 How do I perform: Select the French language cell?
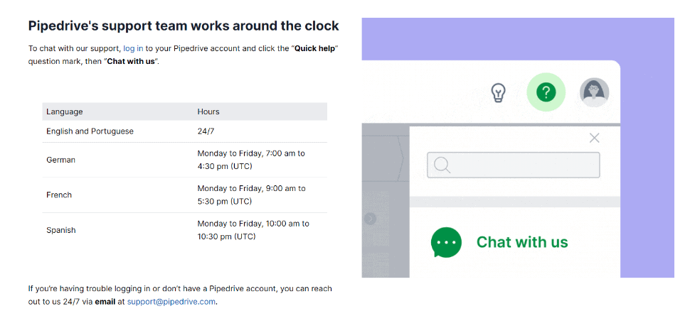pyautogui.click(x=59, y=195)
